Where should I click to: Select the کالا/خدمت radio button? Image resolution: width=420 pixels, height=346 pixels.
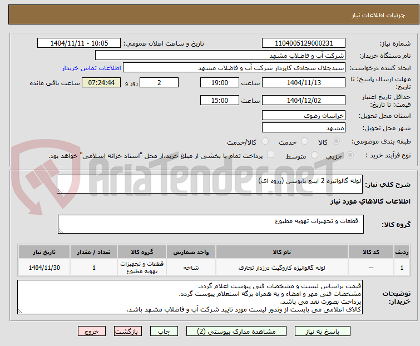tap(265, 141)
